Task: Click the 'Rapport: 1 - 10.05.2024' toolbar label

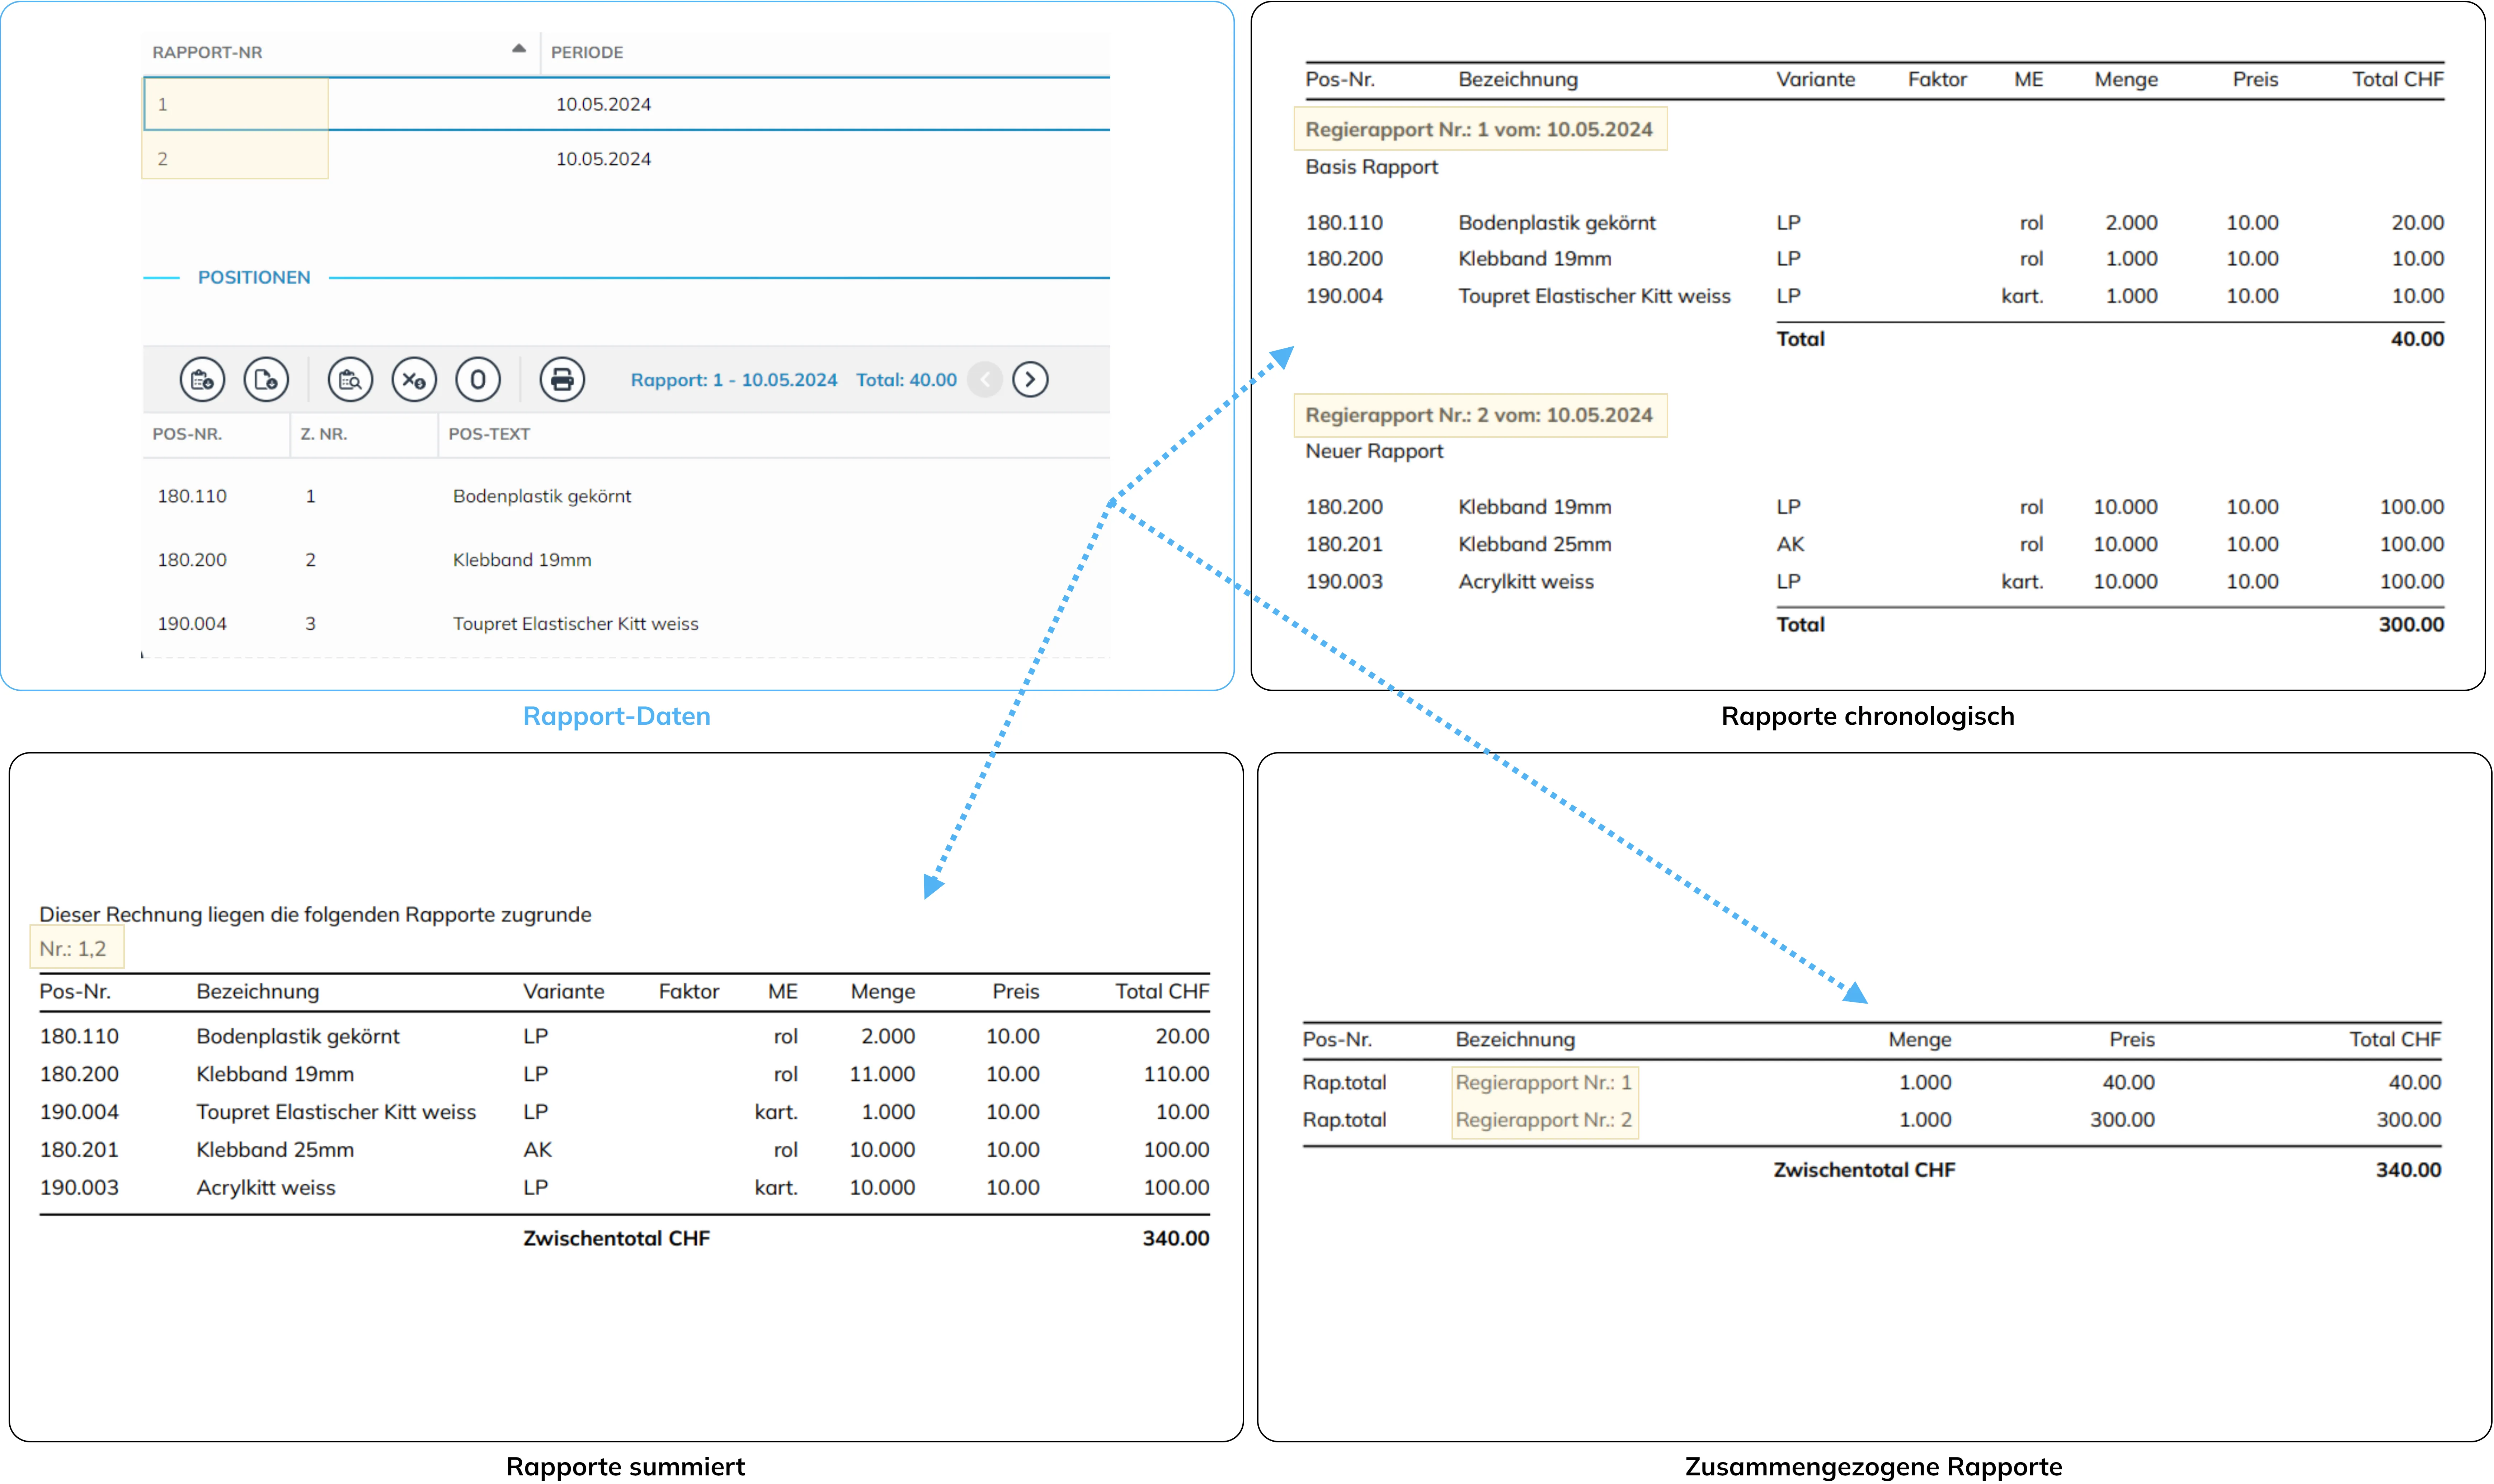Action: [x=734, y=380]
